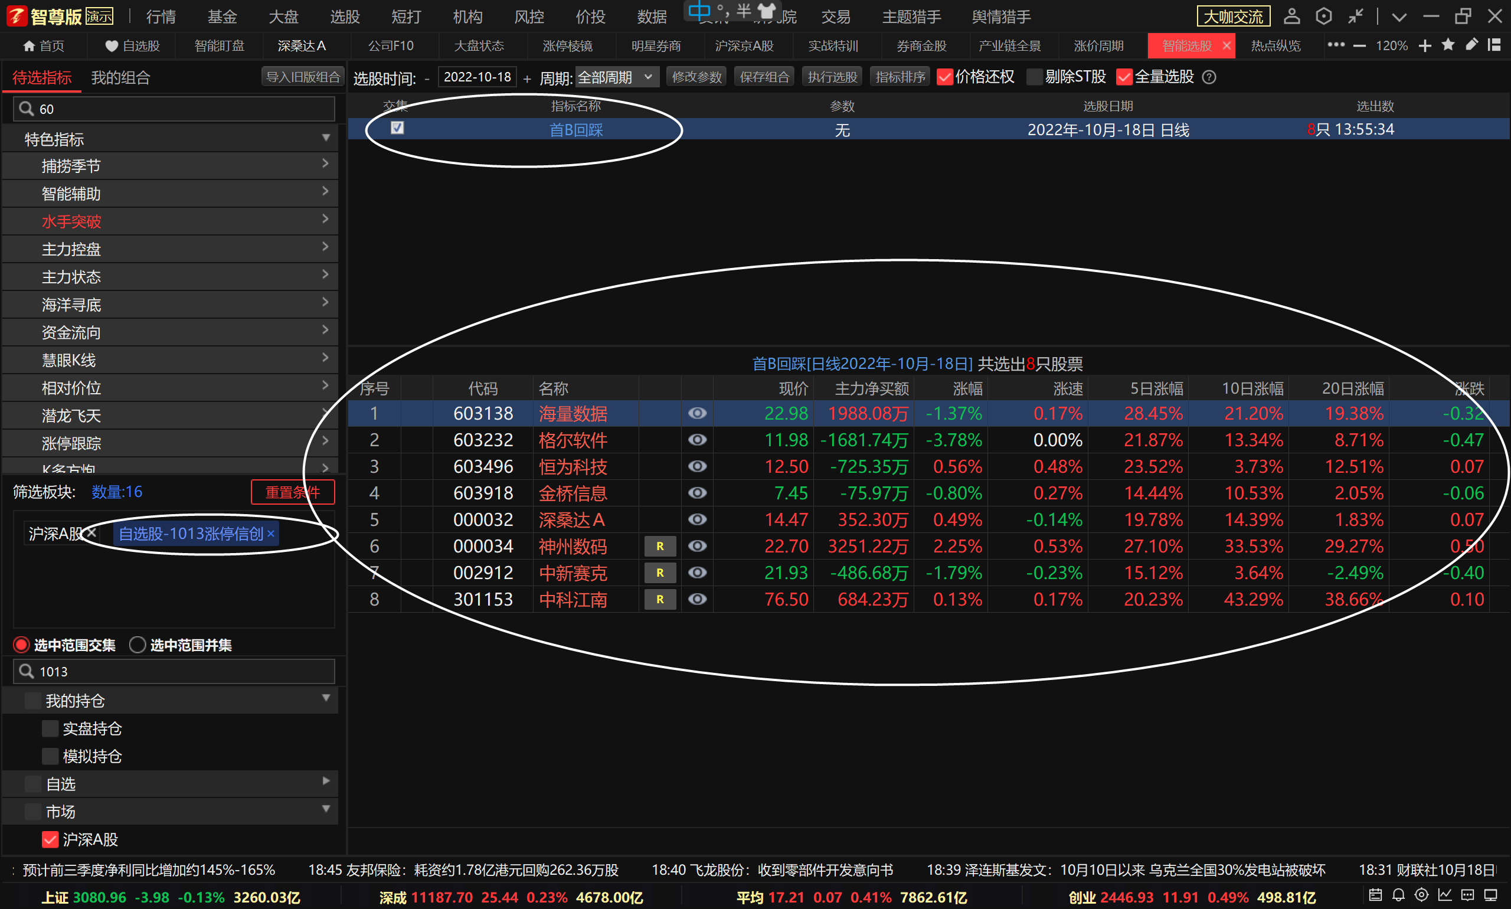Expand the 捕捞季节 indicator group
Viewport: 1511px width, 909px height.
click(325, 164)
